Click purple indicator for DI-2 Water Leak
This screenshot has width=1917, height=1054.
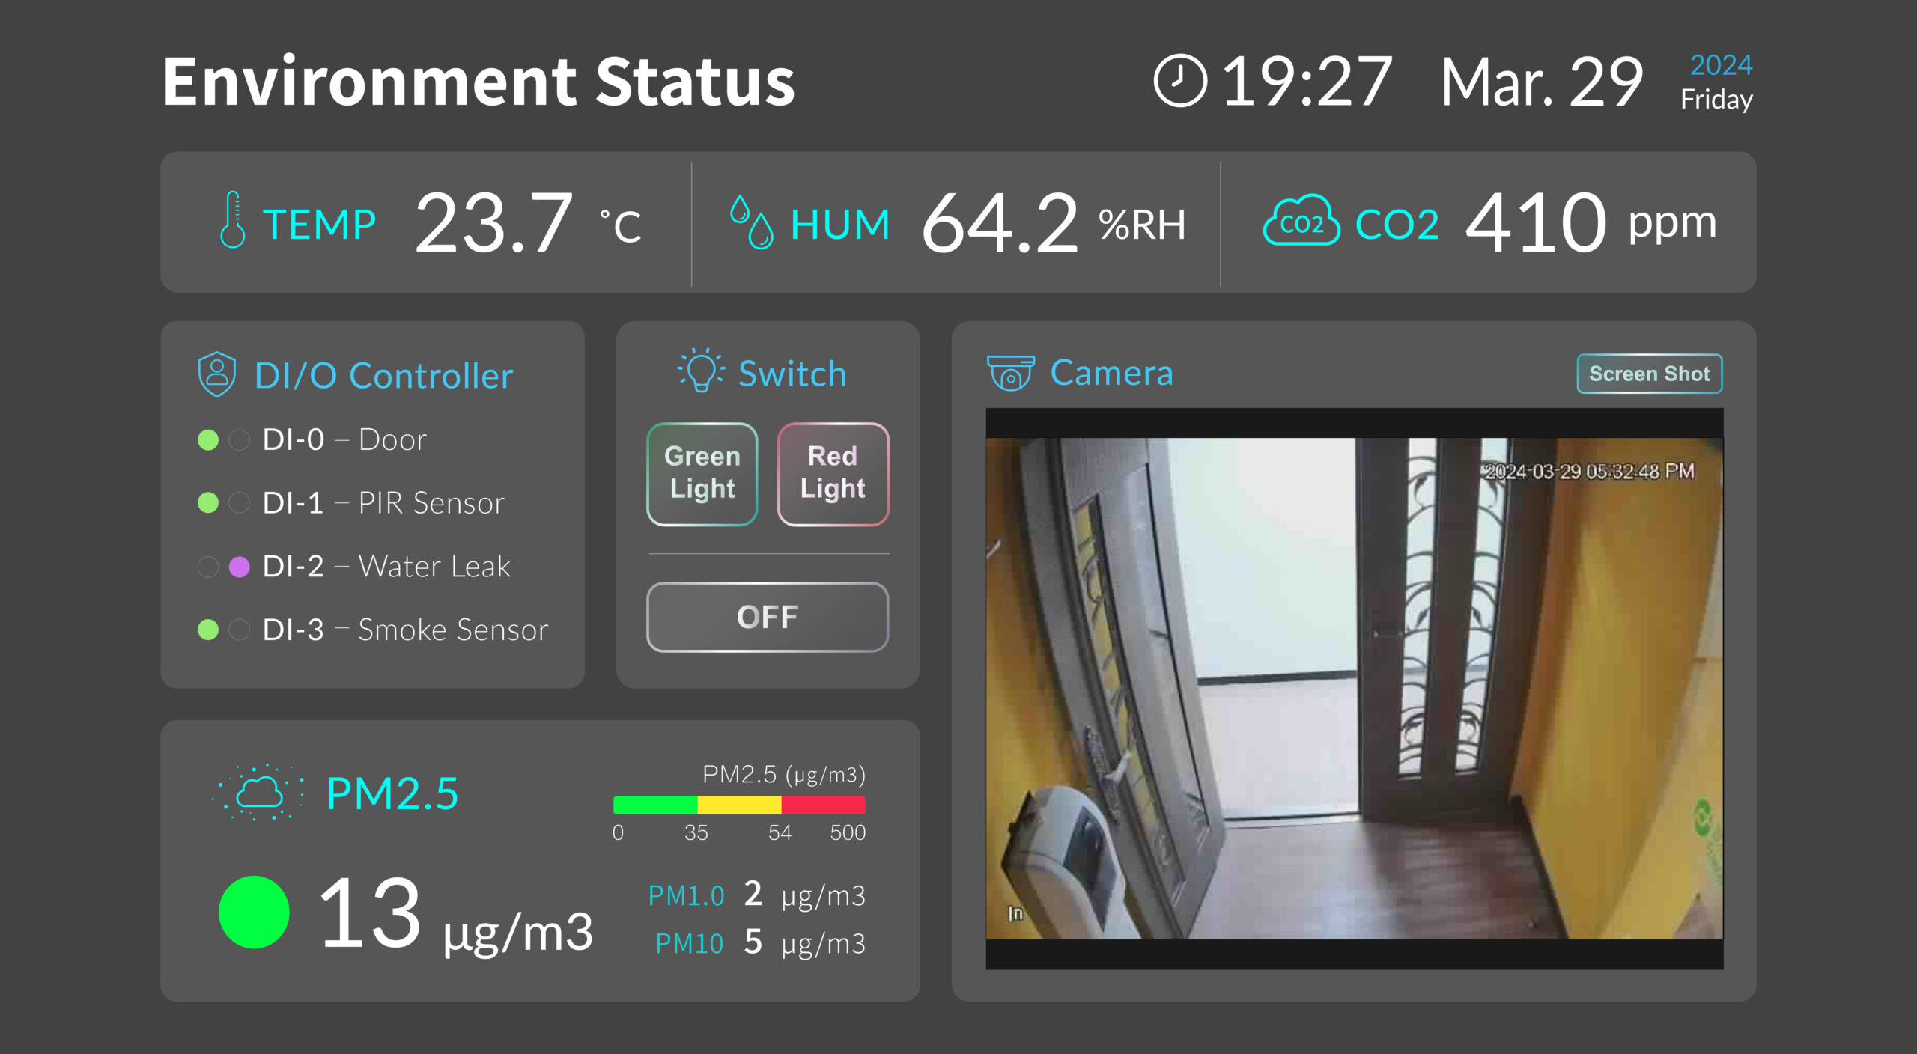[239, 567]
